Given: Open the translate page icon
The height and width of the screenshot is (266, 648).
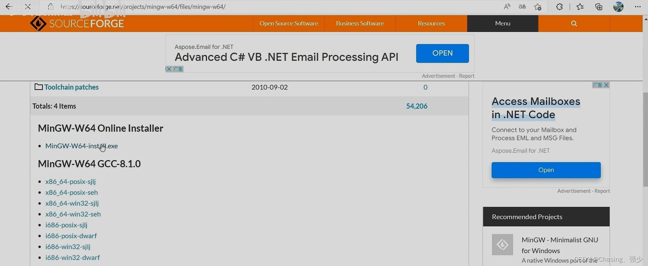Looking at the screenshot, I should [522, 6].
